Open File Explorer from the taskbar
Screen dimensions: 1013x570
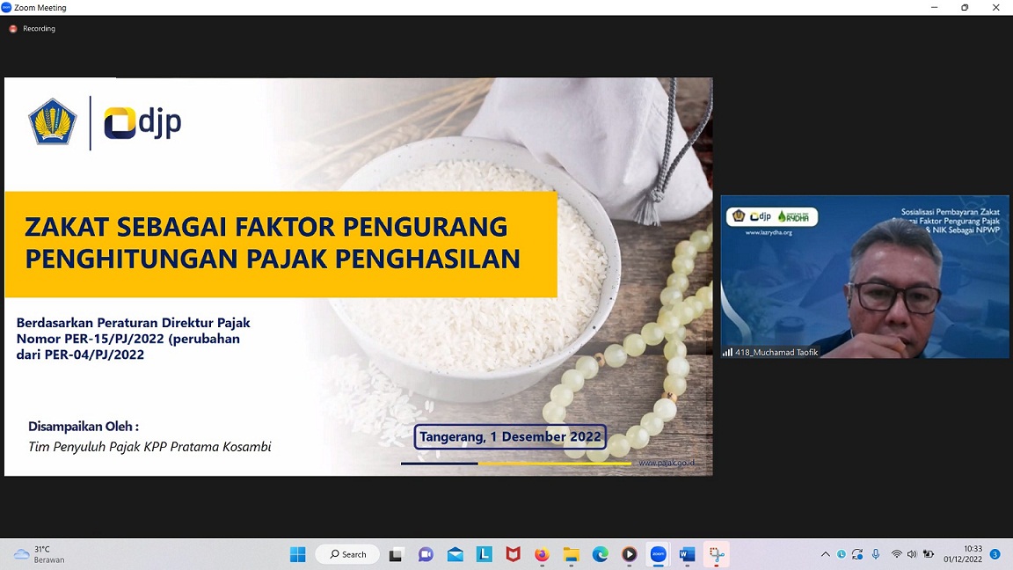point(571,554)
